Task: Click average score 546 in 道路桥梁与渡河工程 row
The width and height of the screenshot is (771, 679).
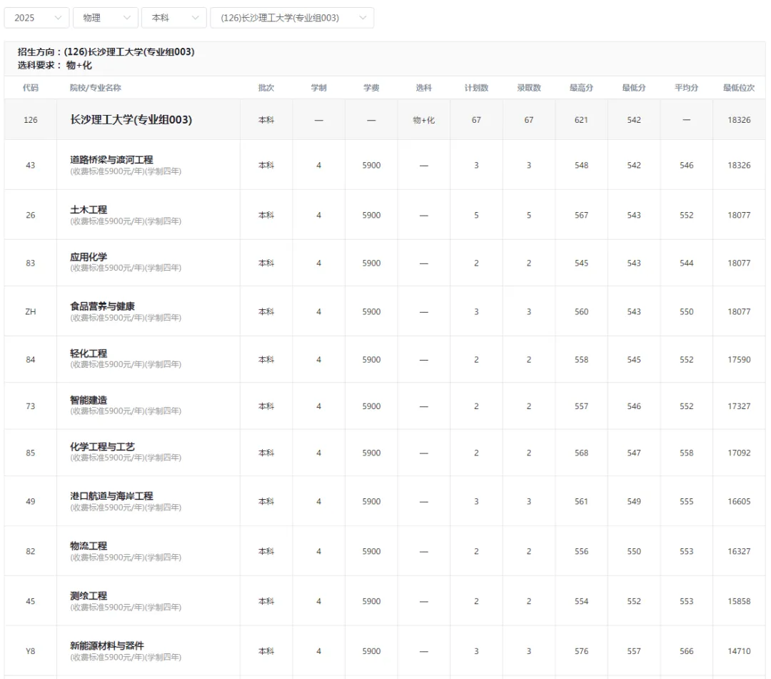Action: click(687, 165)
